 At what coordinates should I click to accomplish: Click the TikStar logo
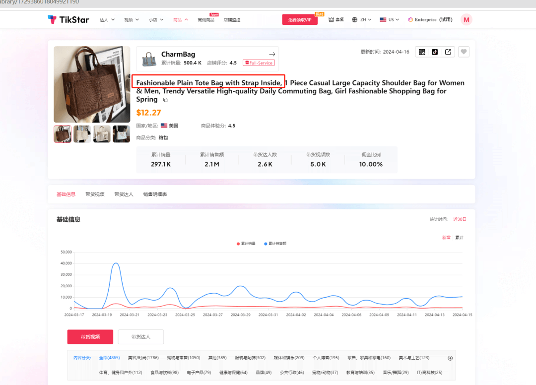tap(68, 19)
